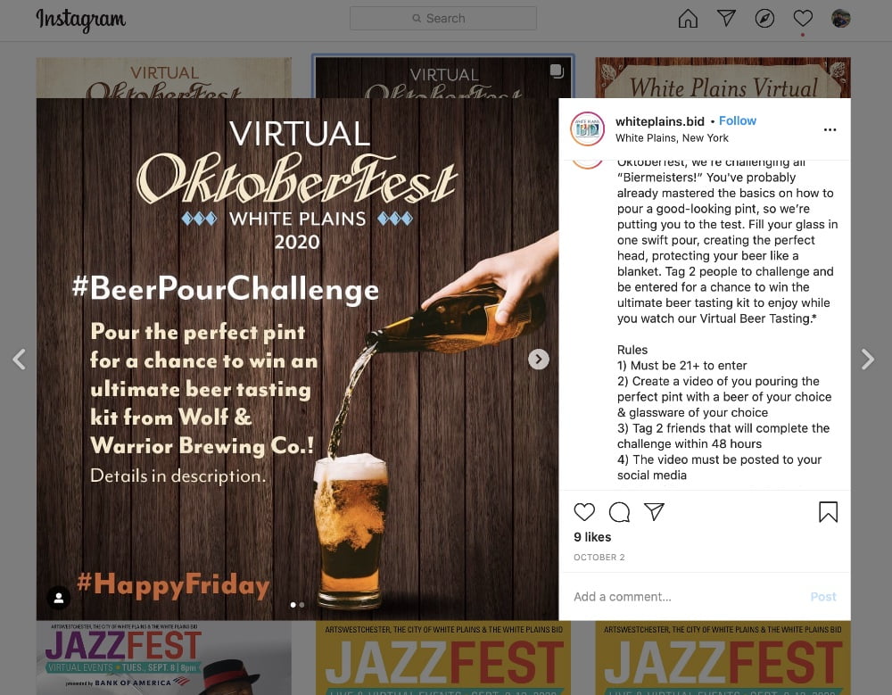
Task: Show tagged people icon on photo
Action: (59, 598)
